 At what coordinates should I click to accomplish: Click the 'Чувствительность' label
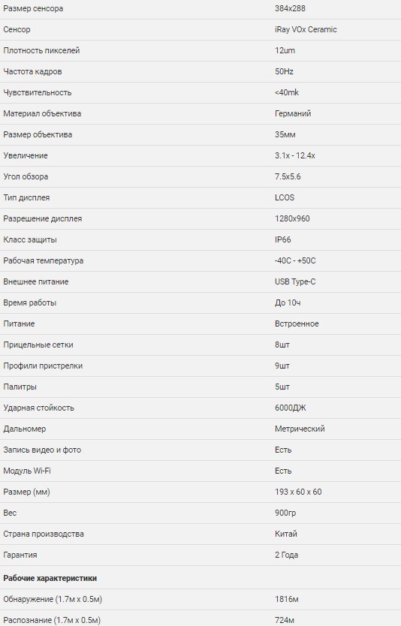(x=38, y=92)
